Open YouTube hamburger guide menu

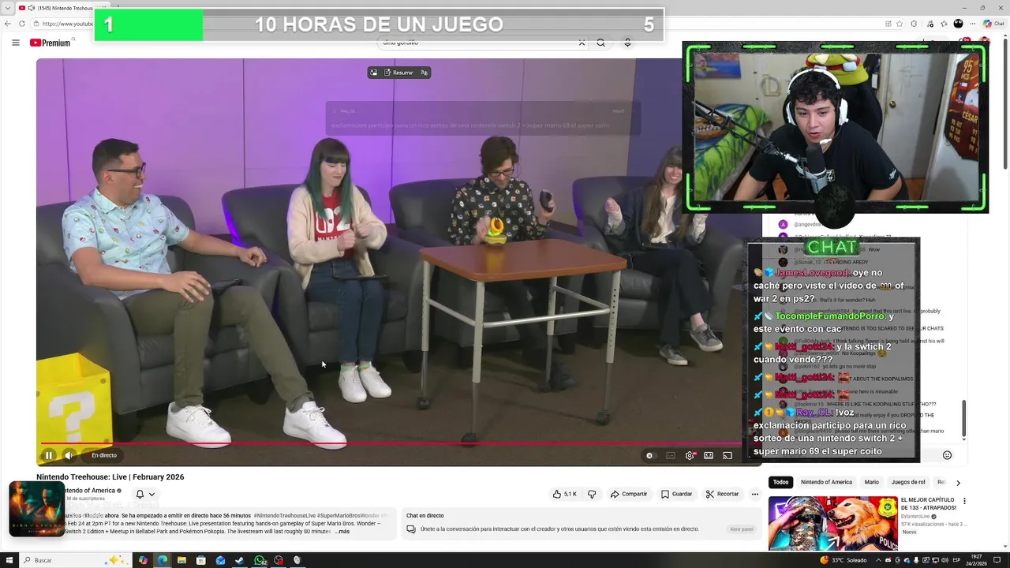[16, 43]
